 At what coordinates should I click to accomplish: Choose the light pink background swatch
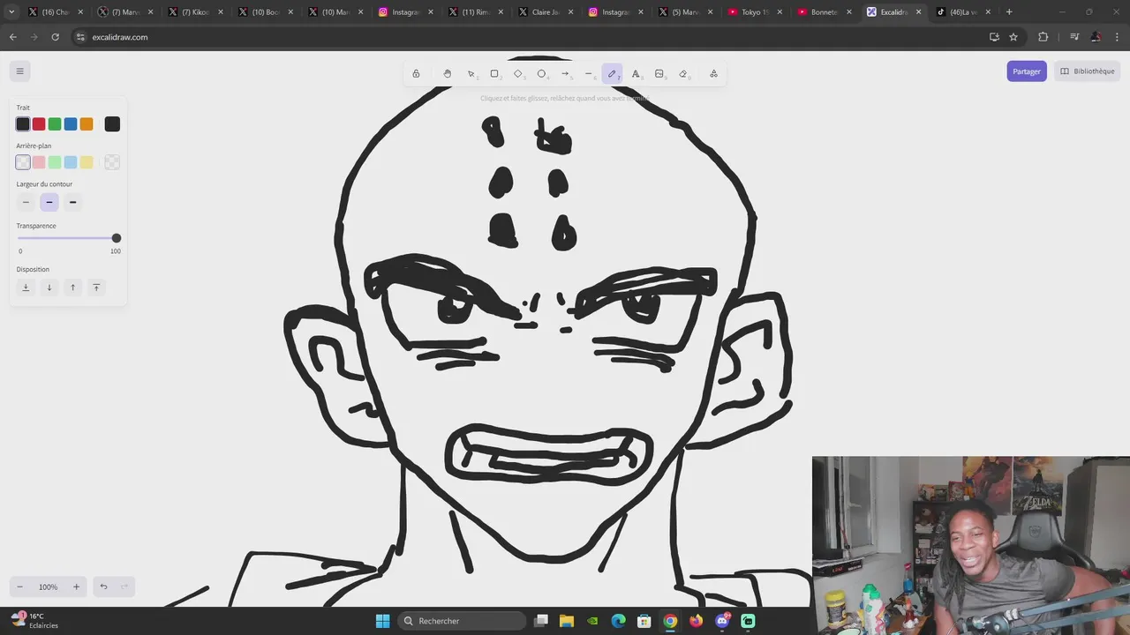tap(39, 162)
